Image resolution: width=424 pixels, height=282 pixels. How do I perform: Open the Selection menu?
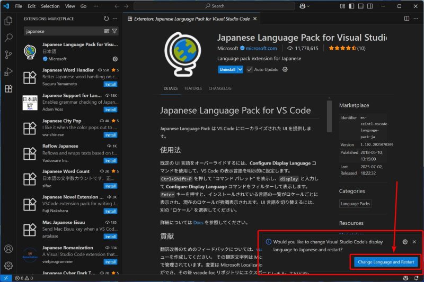pyautogui.click(x=50, y=6)
